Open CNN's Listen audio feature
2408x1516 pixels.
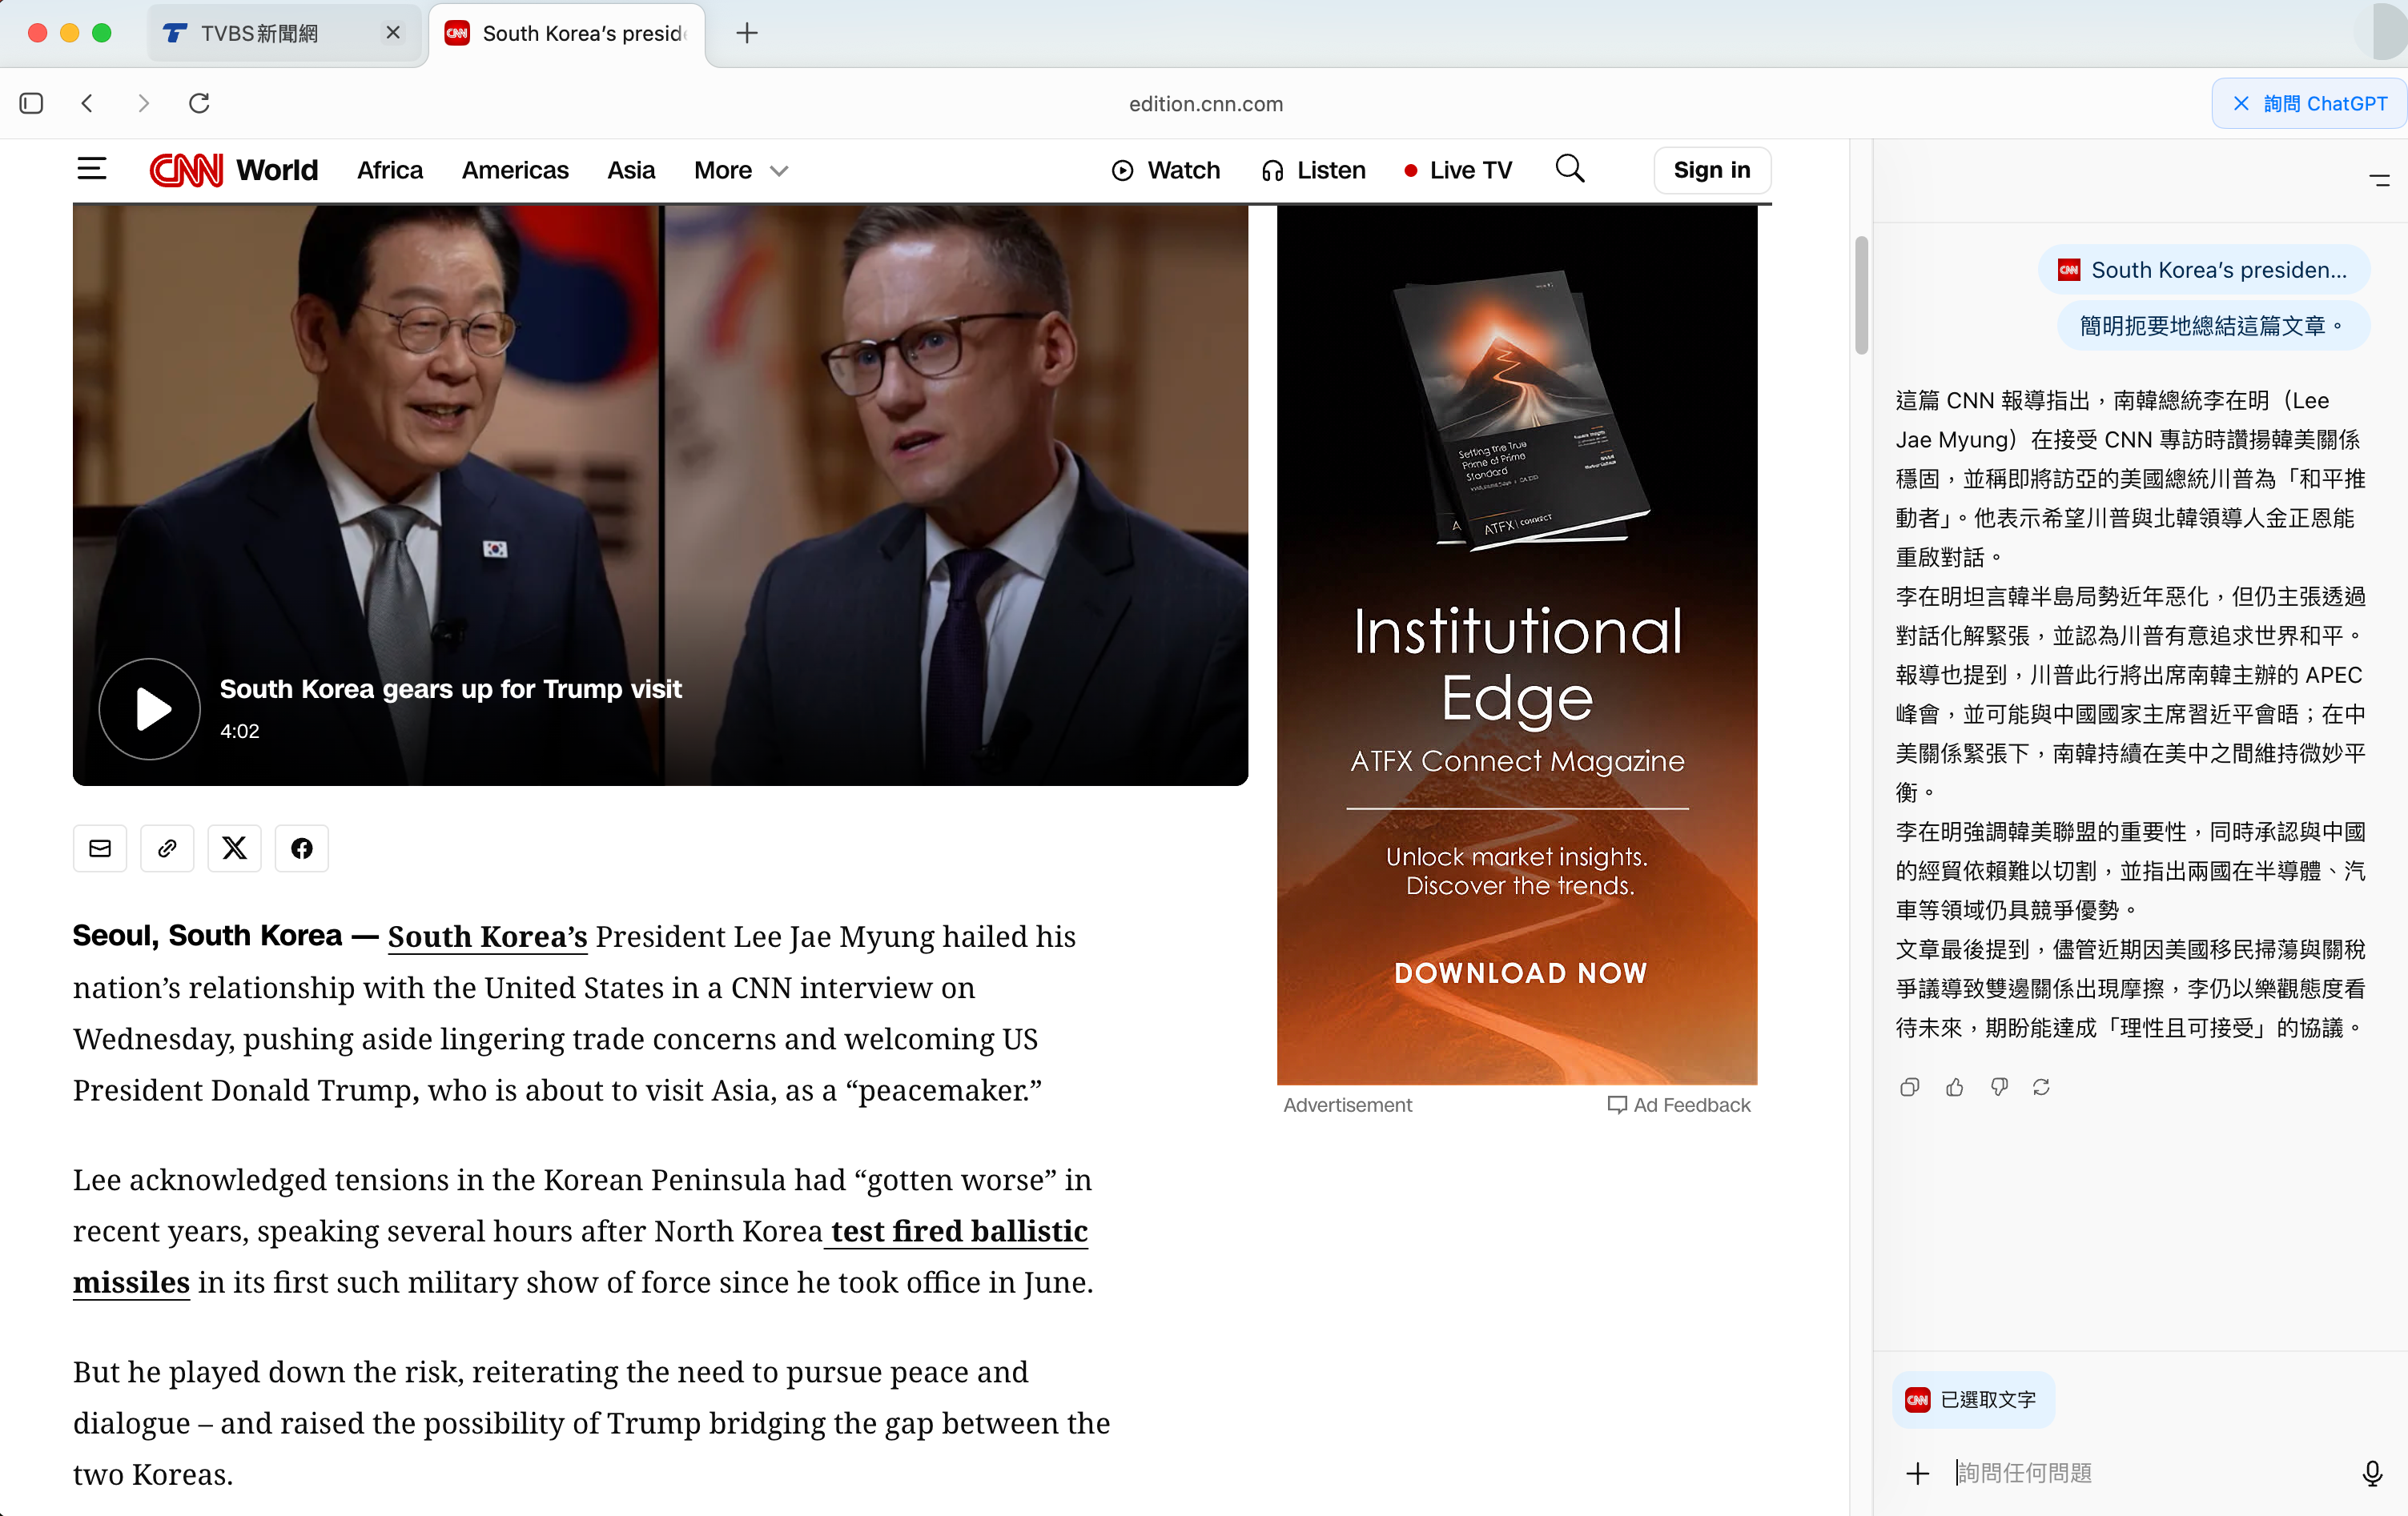click(x=1313, y=170)
